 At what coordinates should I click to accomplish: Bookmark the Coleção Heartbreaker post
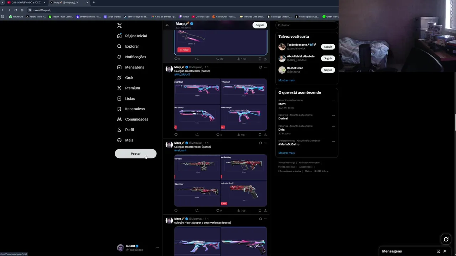260,210
